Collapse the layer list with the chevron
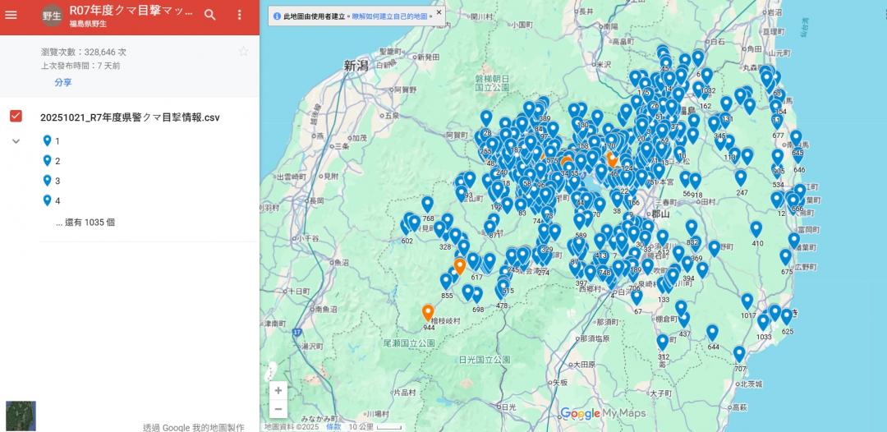The height and width of the screenshot is (432, 887). pyautogui.click(x=16, y=141)
